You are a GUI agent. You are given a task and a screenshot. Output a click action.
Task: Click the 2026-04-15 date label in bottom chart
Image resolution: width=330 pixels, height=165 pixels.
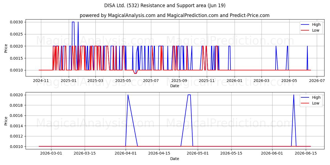pos(159,154)
